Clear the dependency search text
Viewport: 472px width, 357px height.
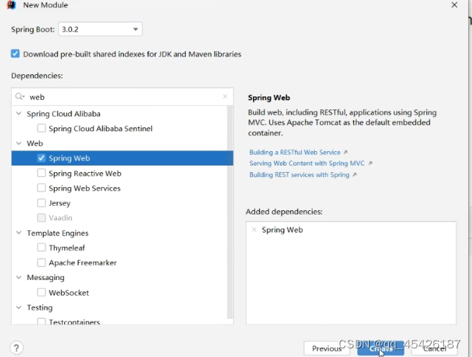225,96
